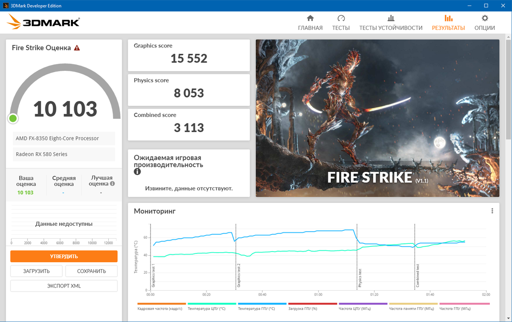Toggle the Частота ГПУ (МГц) legend

[x=465, y=307]
